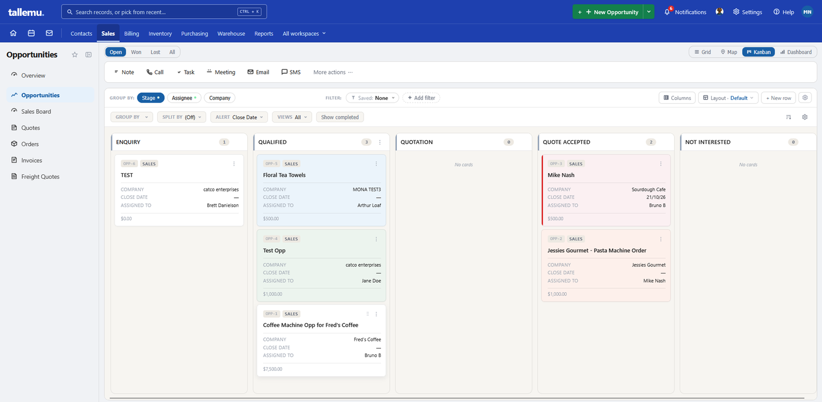Open Inventory tab
Screen dimensions: 822x402
tap(160, 33)
